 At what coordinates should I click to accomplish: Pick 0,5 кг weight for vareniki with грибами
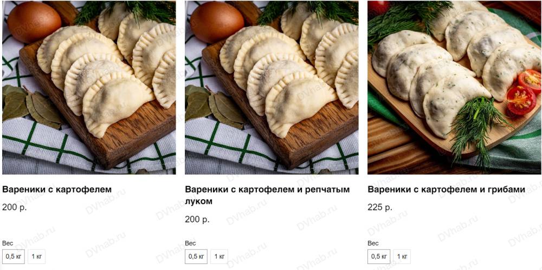pyautogui.click(x=379, y=256)
